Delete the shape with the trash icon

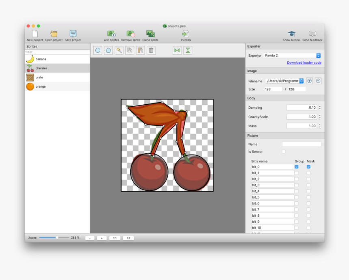pyautogui.click(x=151, y=50)
